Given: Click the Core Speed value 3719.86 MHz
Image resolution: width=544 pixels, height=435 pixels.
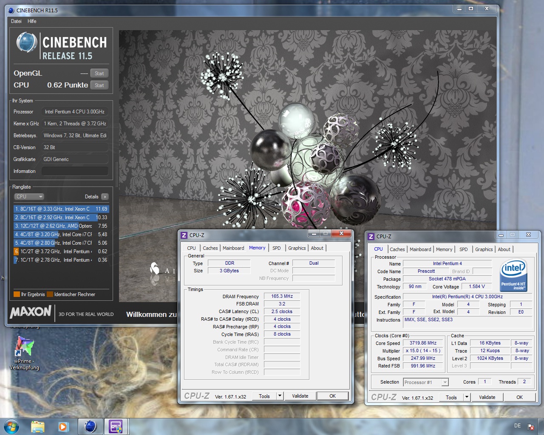Looking at the screenshot, I should pos(423,343).
